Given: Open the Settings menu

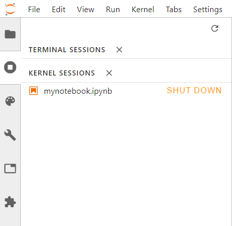Looking at the screenshot, I should [208, 10].
